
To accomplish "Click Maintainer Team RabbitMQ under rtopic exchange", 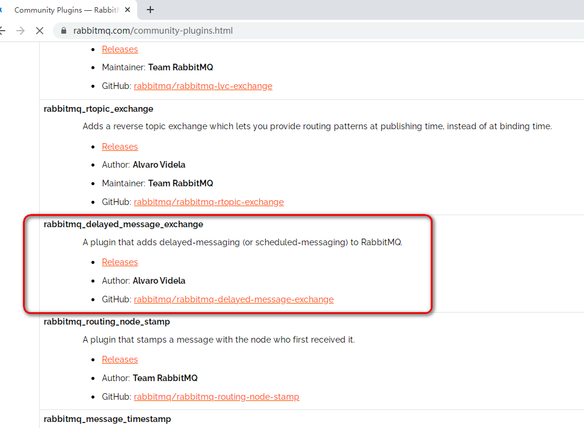I will click(157, 183).
